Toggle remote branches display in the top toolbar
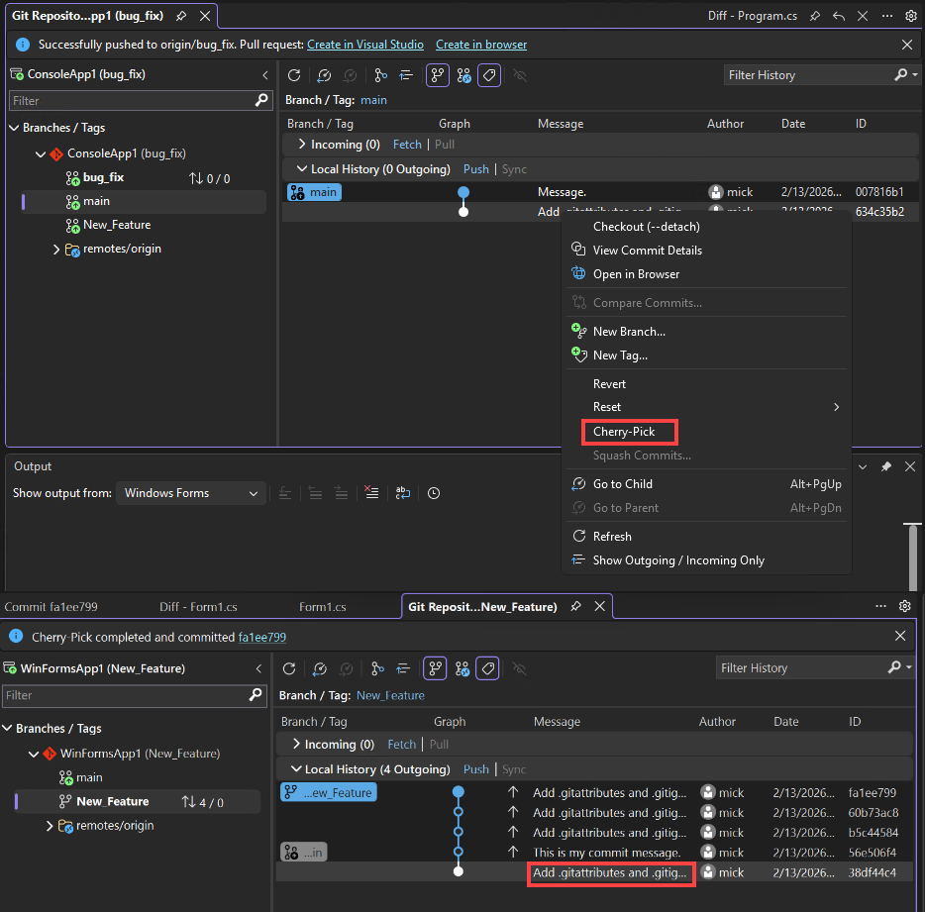925x912 pixels. click(x=463, y=74)
